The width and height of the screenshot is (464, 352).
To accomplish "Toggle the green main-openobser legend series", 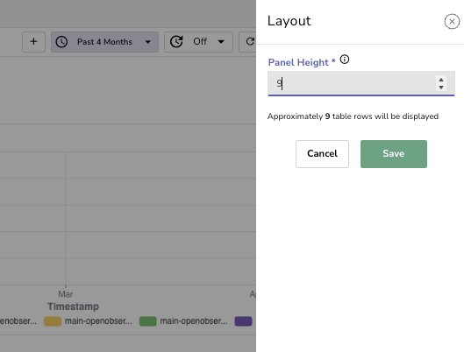I will tap(183, 321).
